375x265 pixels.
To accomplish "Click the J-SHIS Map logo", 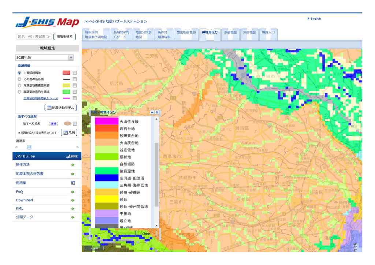I will coord(47,22).
